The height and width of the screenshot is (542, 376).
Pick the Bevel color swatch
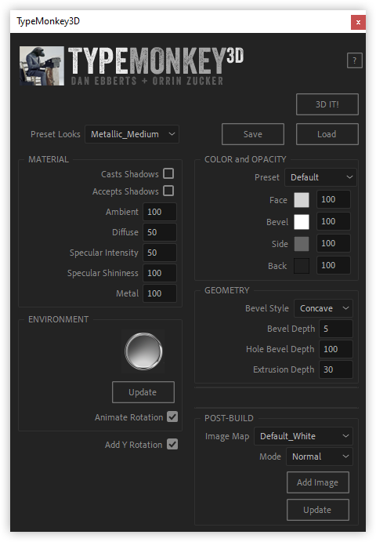(x=302, y=222)
